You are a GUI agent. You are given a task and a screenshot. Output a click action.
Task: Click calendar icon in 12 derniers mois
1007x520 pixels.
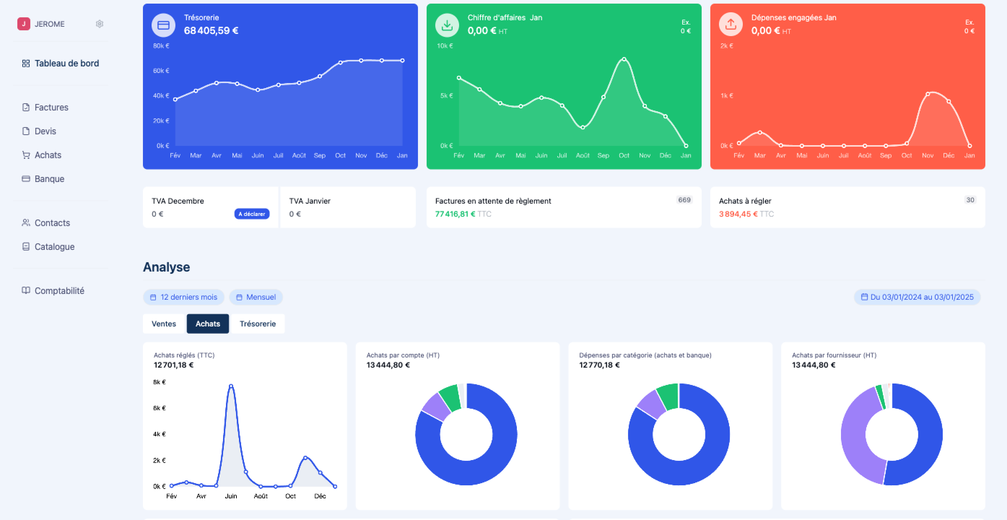[x=153, y=297]
